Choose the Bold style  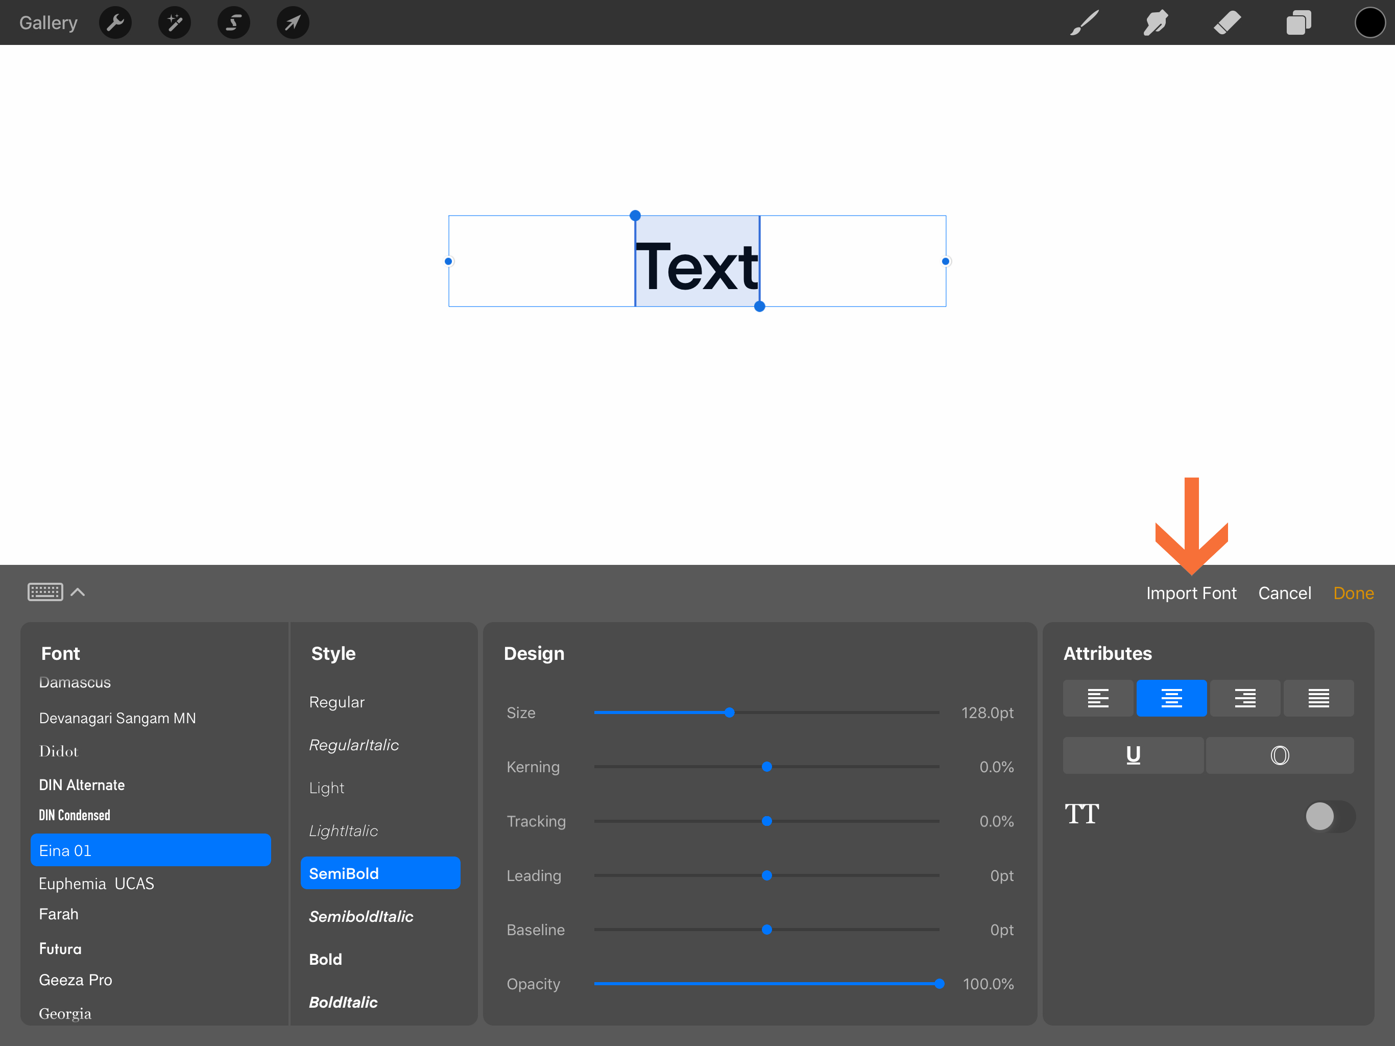325,959
